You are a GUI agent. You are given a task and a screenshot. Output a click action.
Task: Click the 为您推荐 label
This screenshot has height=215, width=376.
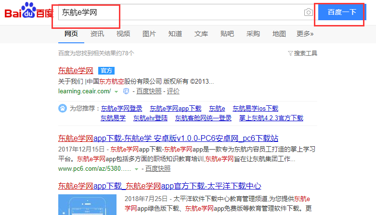82,109
